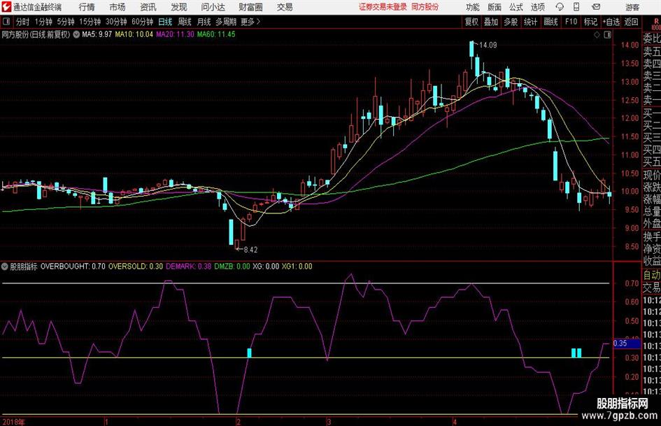This screenshot has height=426, width=661.
Task: Switch to 30分钟 period tab
Action: tap(116, 22)
